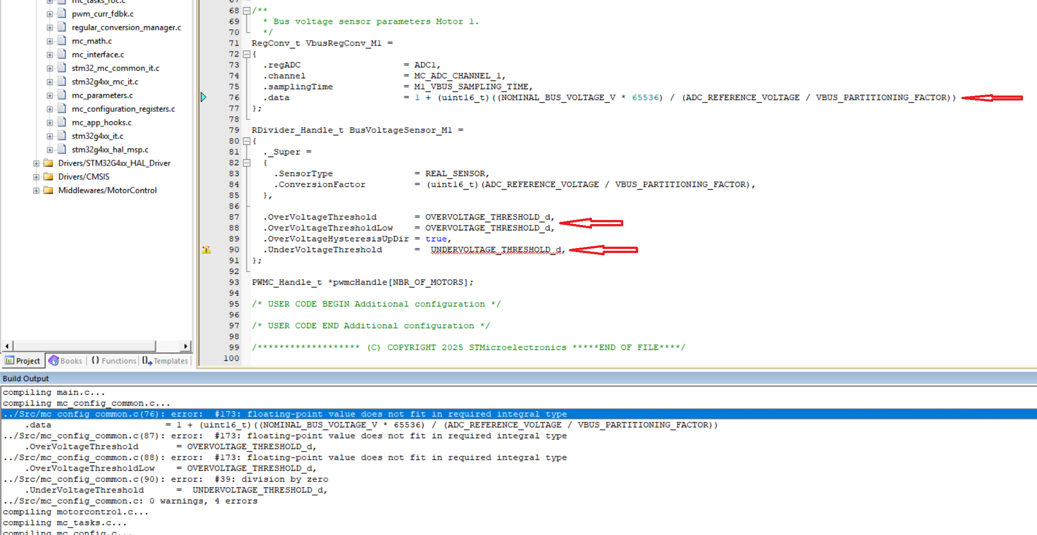This screenshot has height=535, width=1037.
Task: Collapse the struct fold at line 80
Action: coord(247,141)
